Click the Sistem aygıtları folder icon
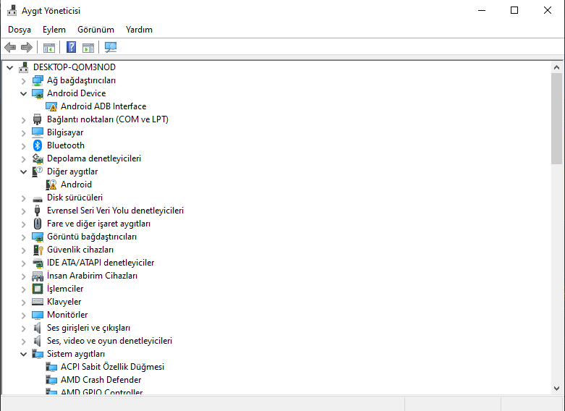Screen dimensions: 565x411 pyautogui.click(x=38, y=354)
